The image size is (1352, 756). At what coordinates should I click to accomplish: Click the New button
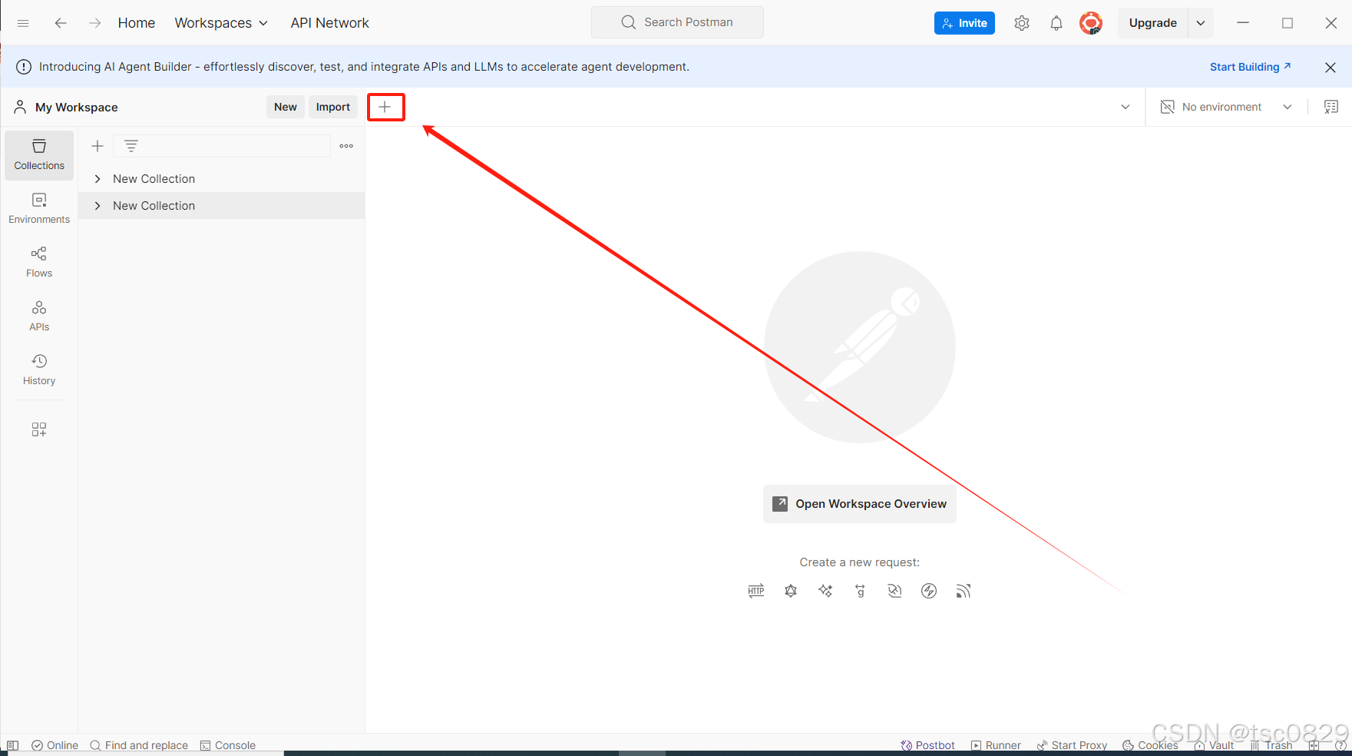pyautogui.click(x=286, y=107)
